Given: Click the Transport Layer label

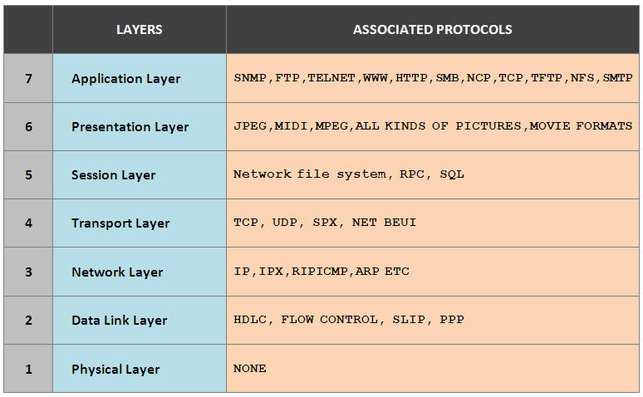Looking at the screenshot, I should (x=120, y=223).
